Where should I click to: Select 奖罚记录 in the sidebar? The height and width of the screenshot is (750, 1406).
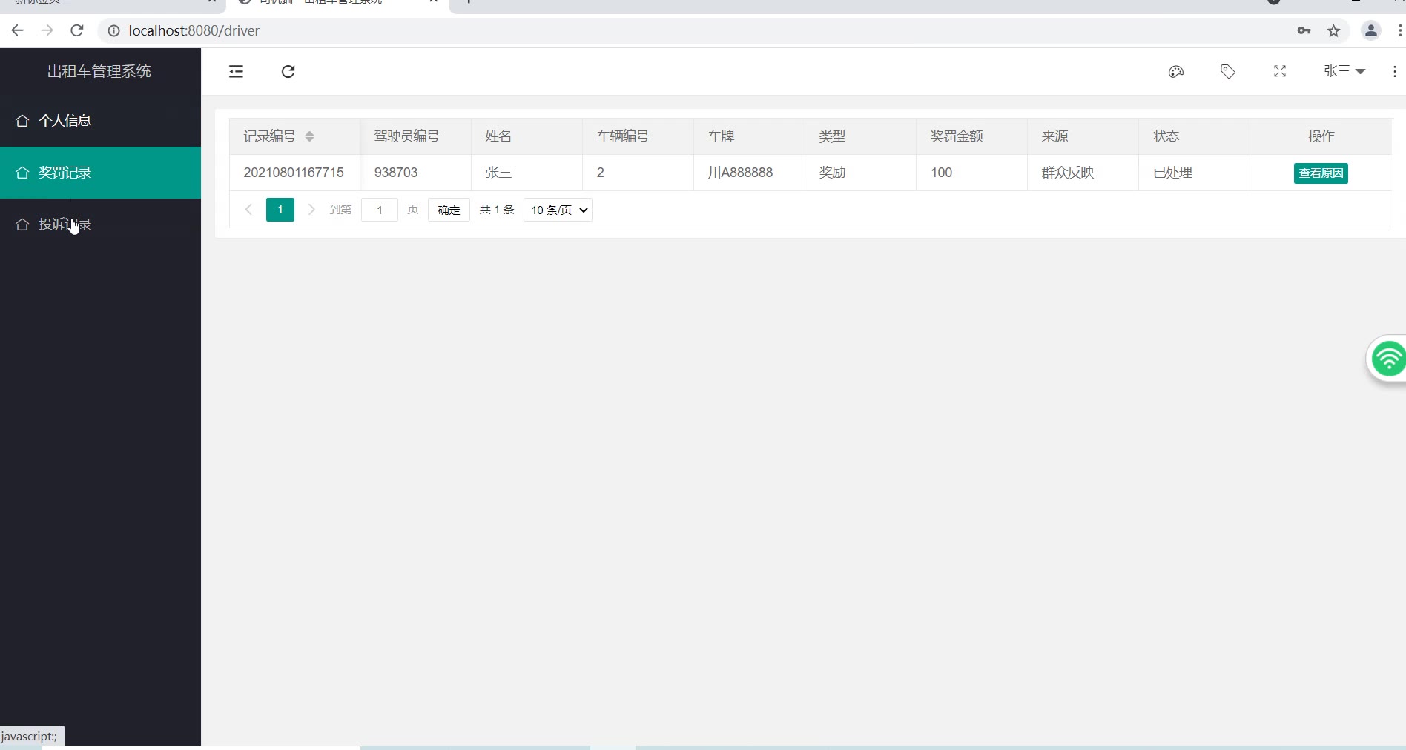[100, 173]
